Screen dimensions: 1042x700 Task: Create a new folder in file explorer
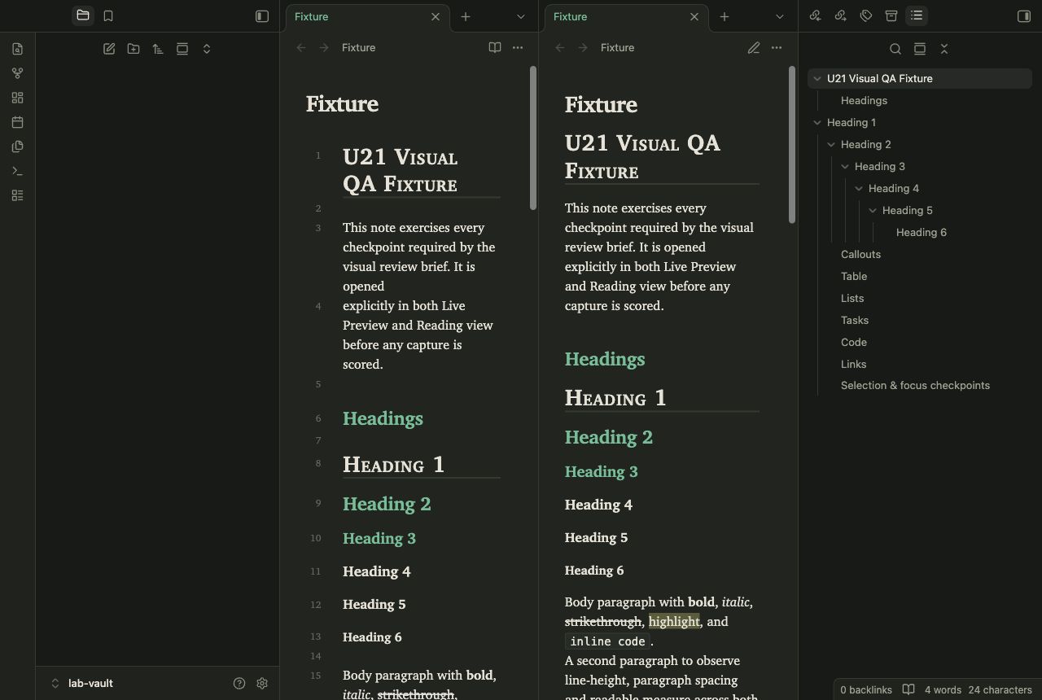[134, 49]
